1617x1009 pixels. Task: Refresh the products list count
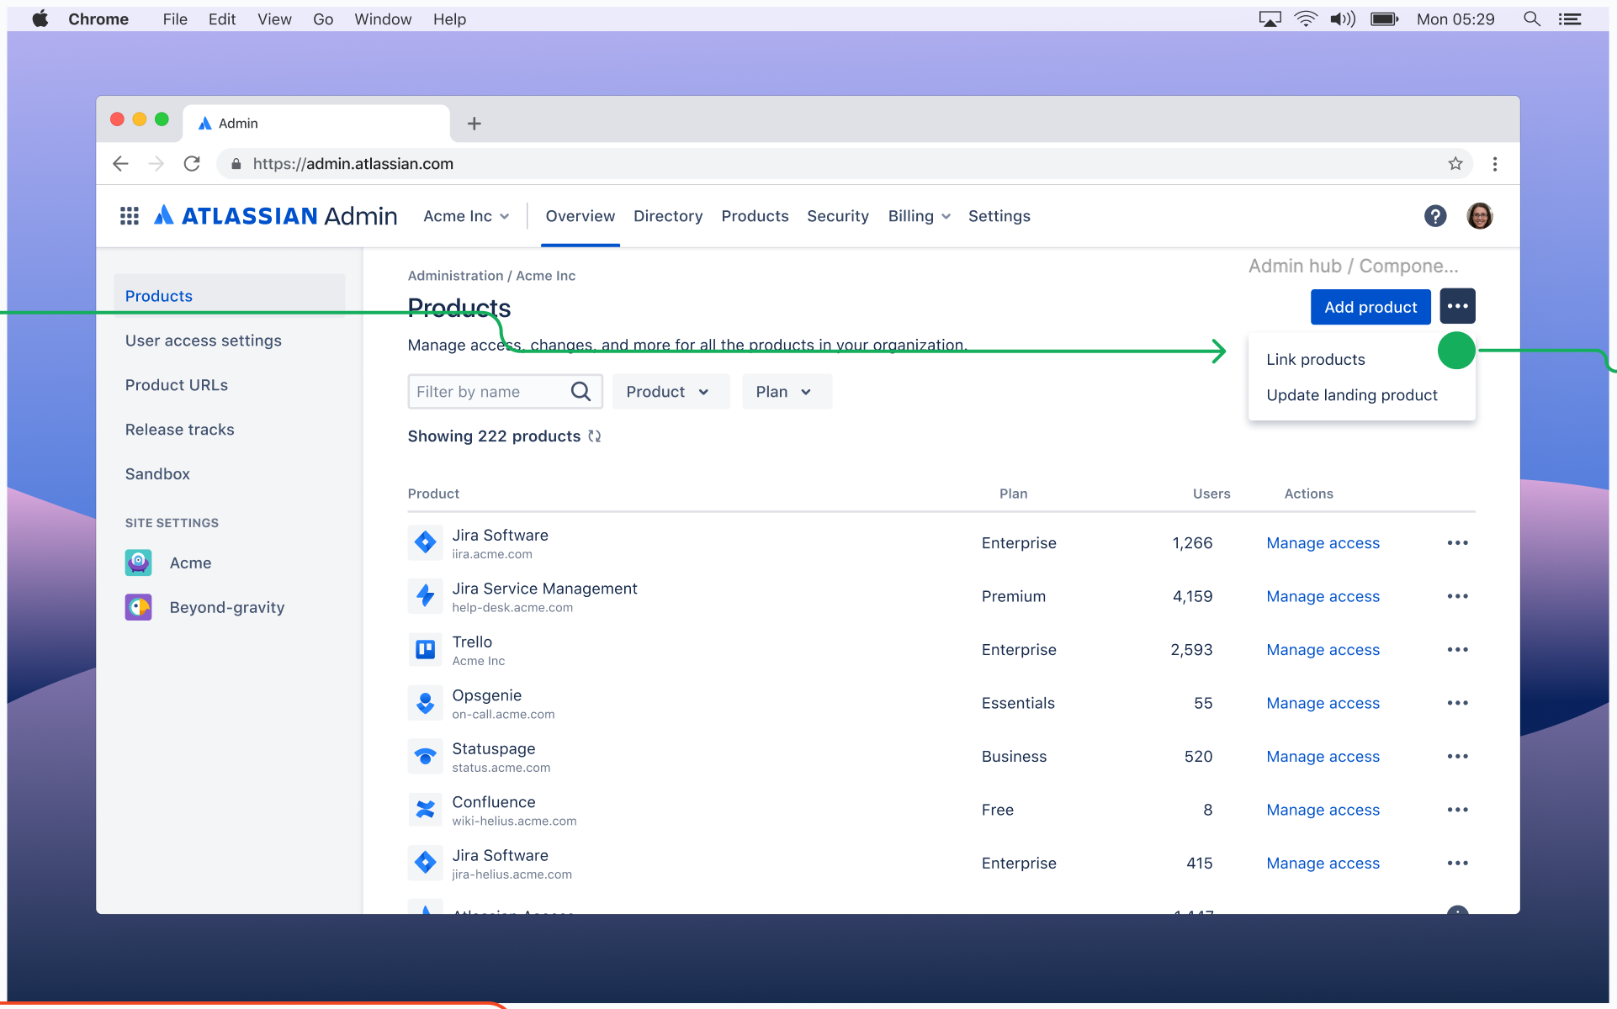[595, 436]
